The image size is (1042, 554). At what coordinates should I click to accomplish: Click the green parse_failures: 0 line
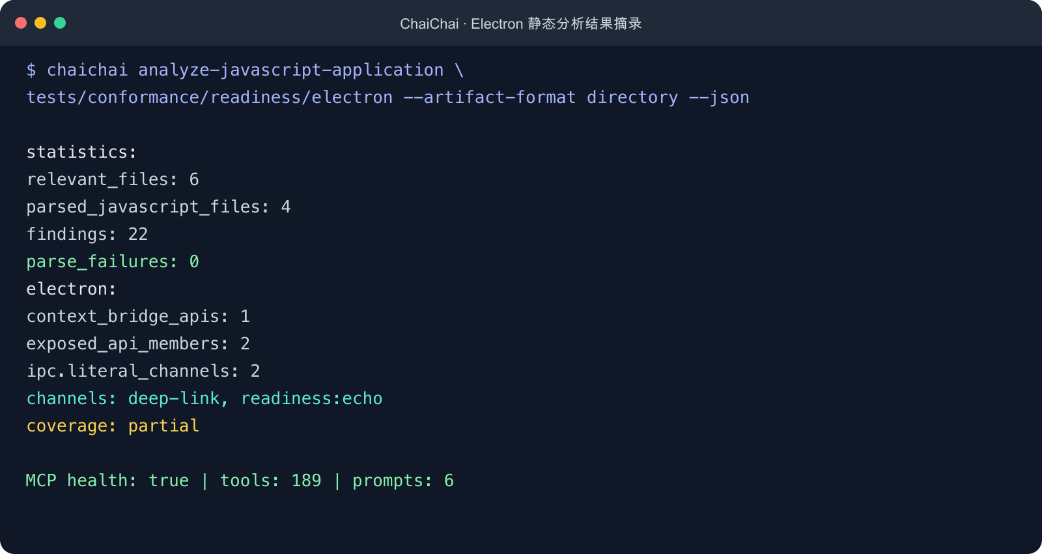pyautogui.click(x=113, y=261)
